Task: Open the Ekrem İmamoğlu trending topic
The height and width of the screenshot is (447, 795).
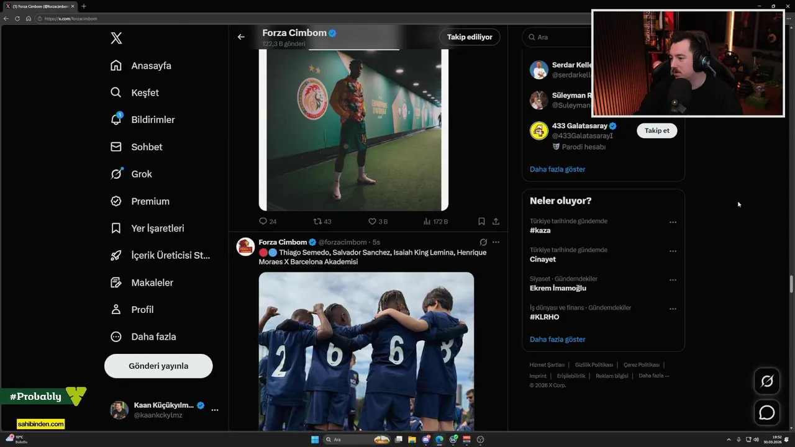Action: [558, 288]
